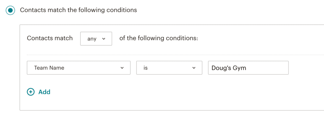The image size is (324, 114).
Task: Click the filled center dot of the radio button
Action: (x=10, y=10)
